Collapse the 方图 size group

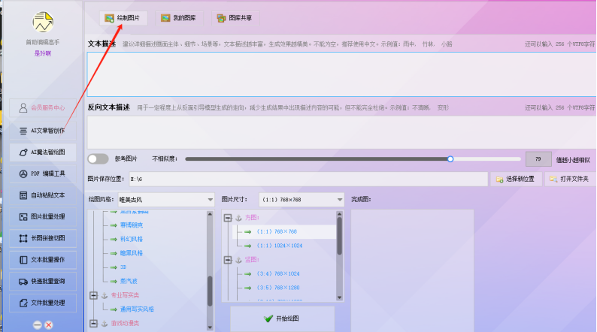pos(228,218)
